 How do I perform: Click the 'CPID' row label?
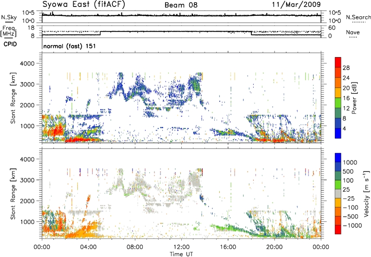pyautogui.click(x=10, y=44)
